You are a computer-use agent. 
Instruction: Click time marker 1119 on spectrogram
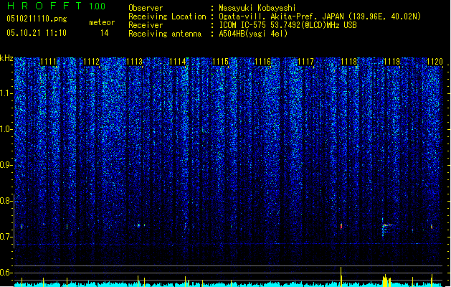(391, 62)
